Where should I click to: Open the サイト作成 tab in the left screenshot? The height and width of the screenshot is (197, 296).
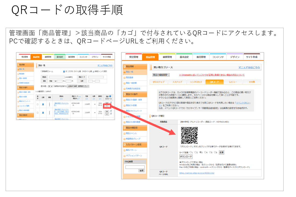(x=107, y=57)
